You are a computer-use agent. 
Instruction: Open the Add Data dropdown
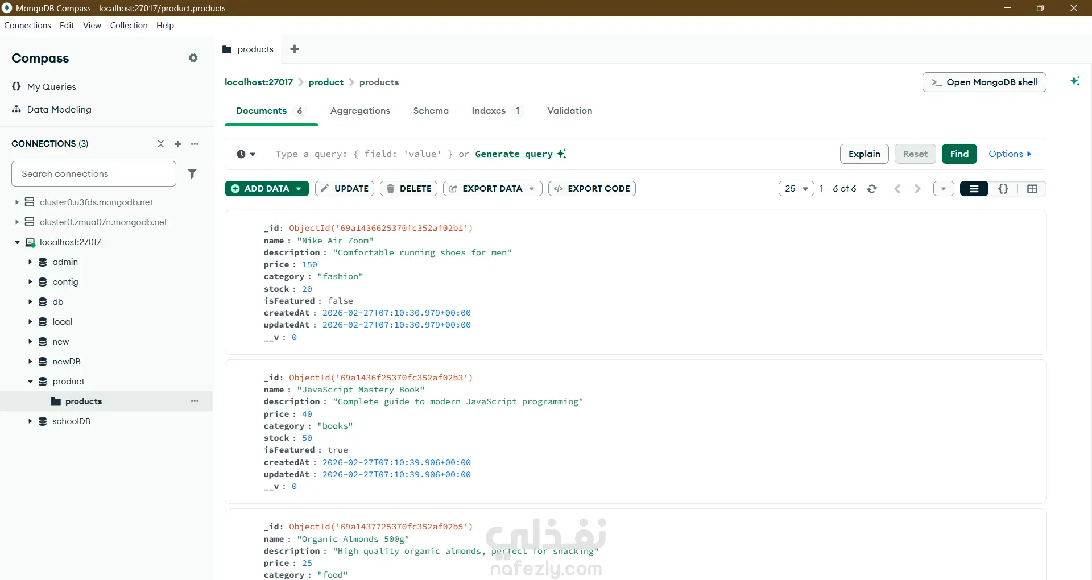pos(267,189)
